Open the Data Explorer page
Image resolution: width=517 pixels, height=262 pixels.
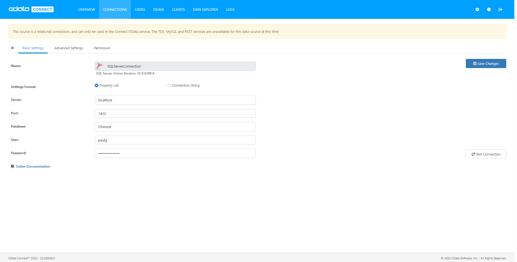[x=205, y=9]
